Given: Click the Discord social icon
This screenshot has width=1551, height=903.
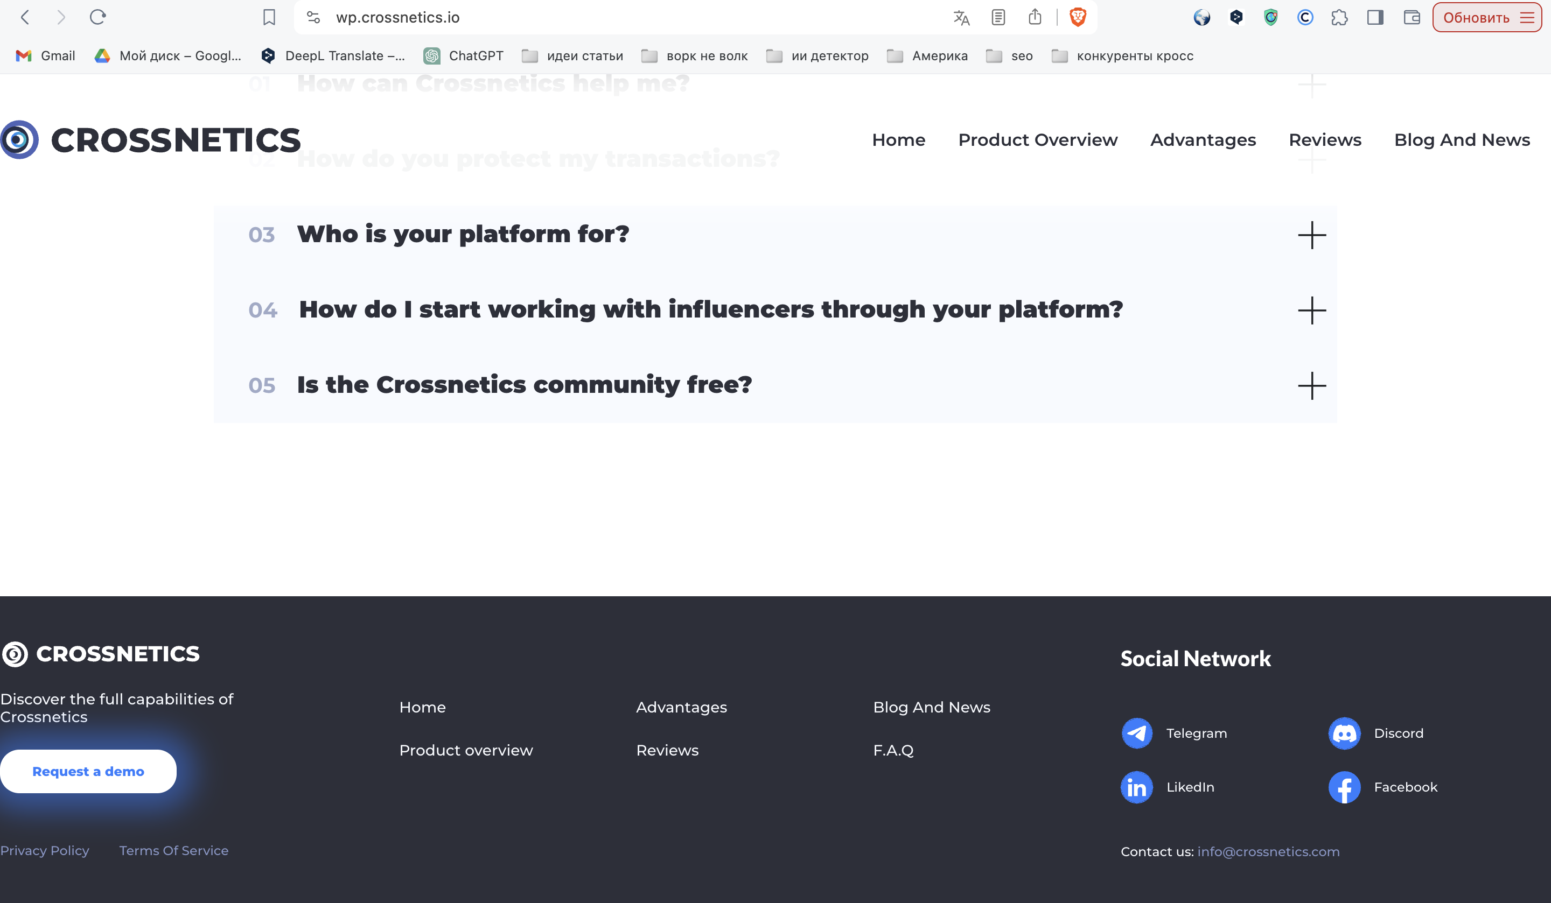Looking at the screenshot, I should 1344,732.
